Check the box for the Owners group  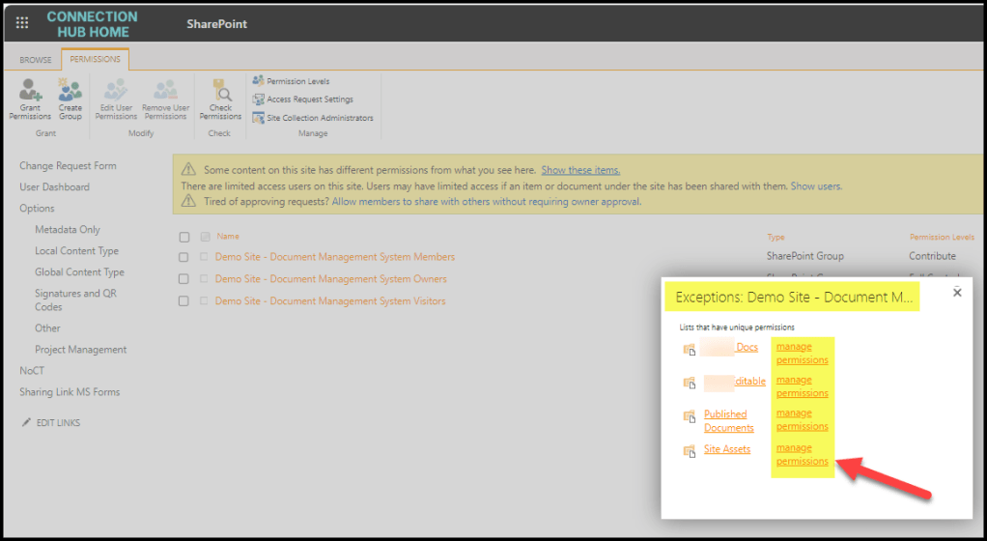coord(184,279)
